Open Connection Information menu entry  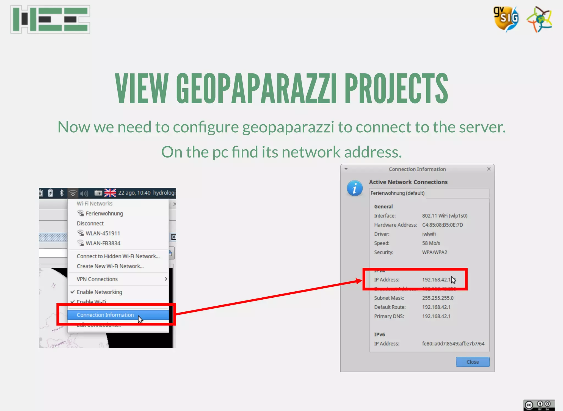click(x=118, y=315)
